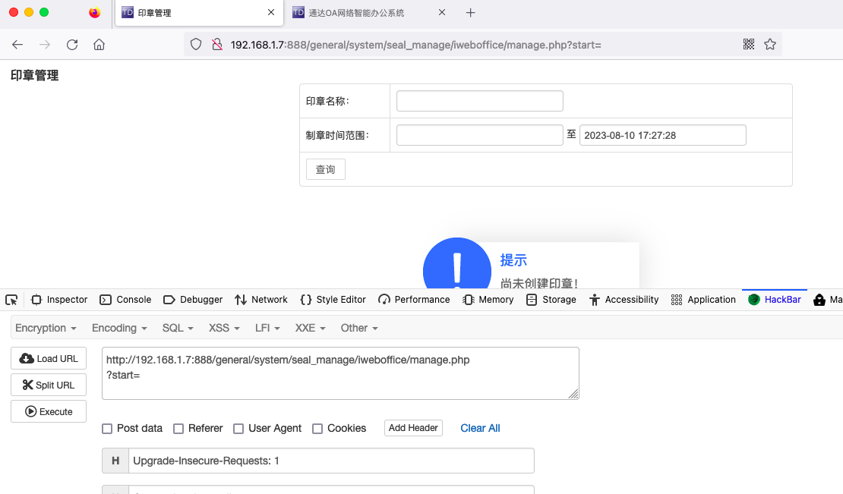The height and width of the screenshot is (494, 843).
Task: Open the SQL dropdown menu
Action: [178, 328]
